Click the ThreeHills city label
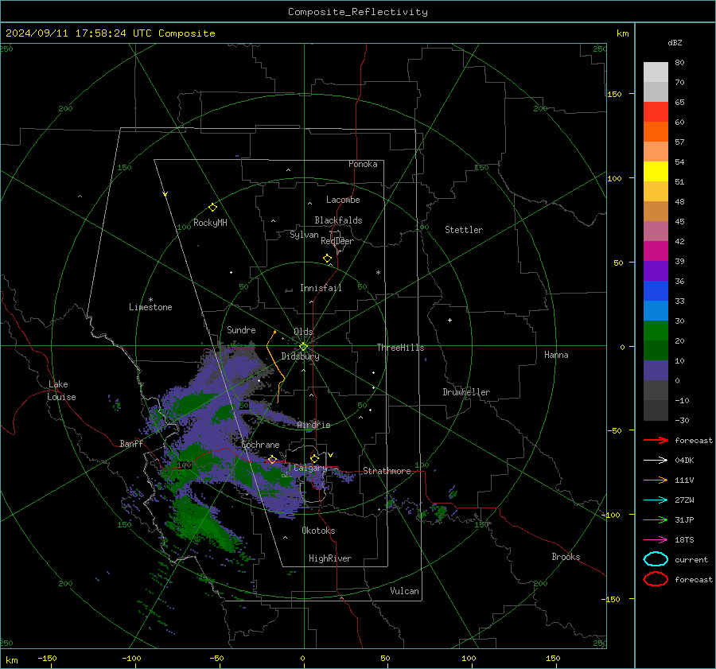 click(400, 348)
